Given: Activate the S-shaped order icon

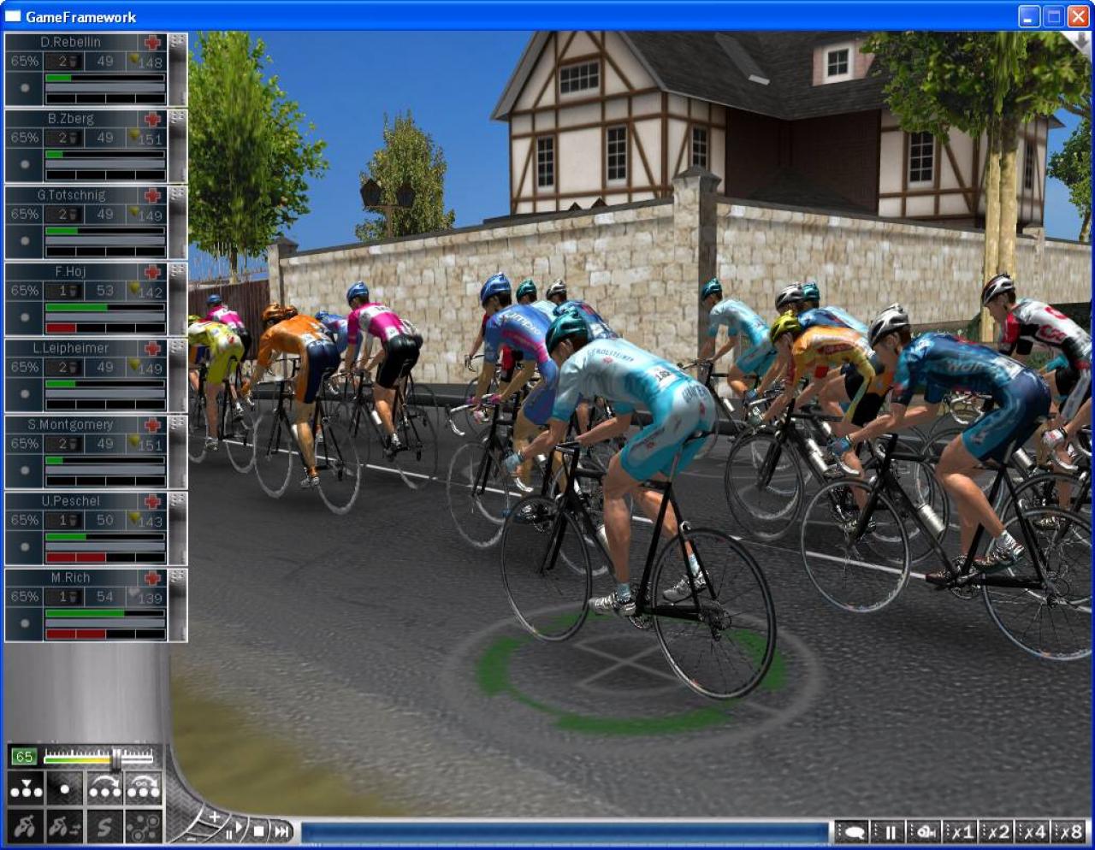Looking at the screenshot, I should [104, 827].
